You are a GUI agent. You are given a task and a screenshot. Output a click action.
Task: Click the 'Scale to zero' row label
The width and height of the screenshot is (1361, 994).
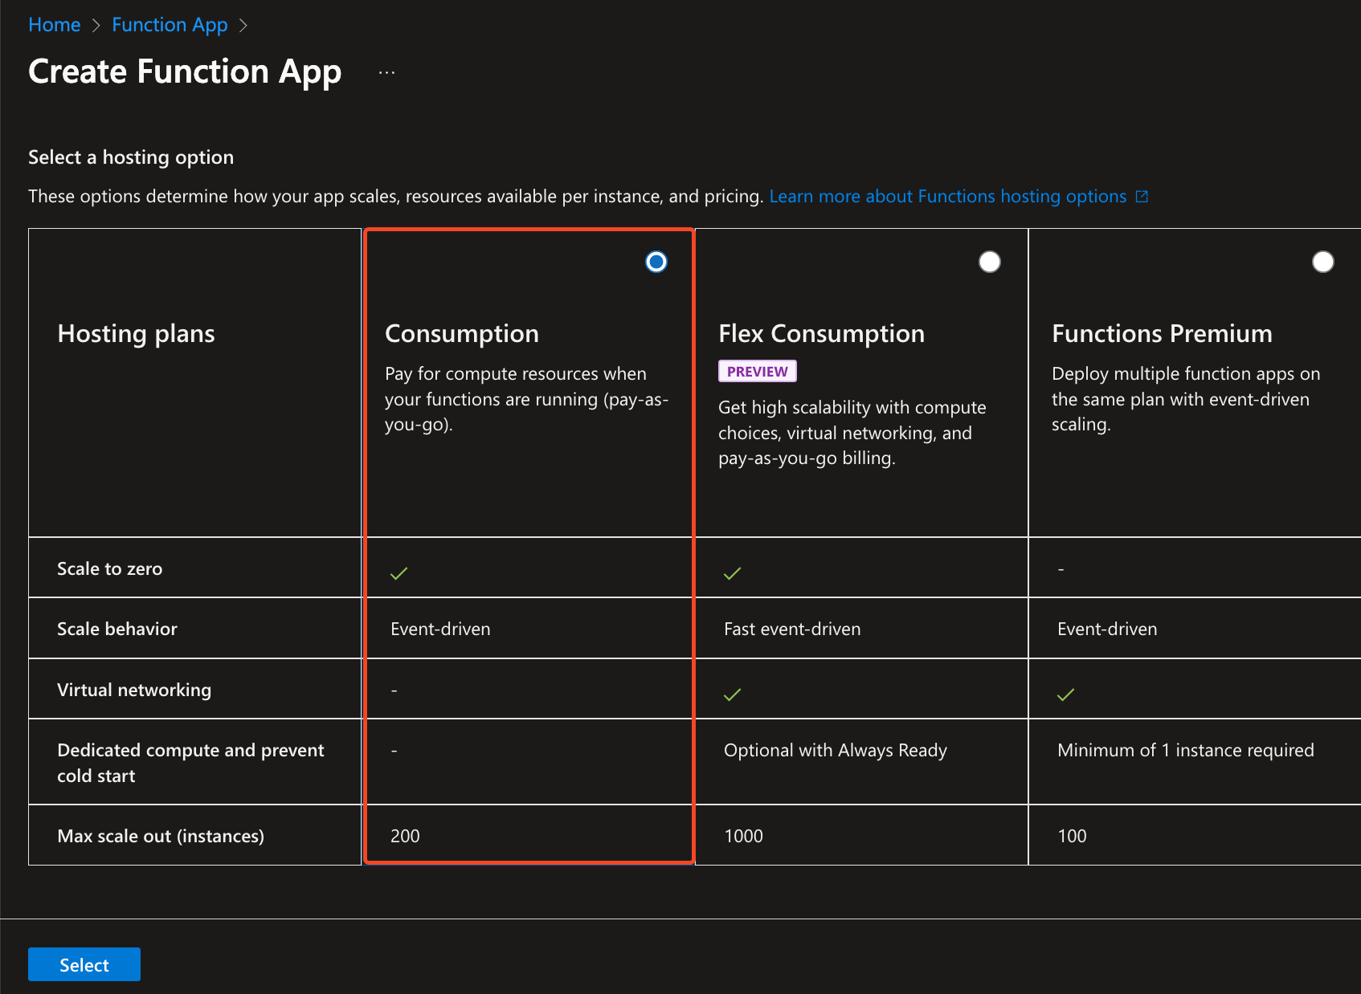[x=110, y=569]
